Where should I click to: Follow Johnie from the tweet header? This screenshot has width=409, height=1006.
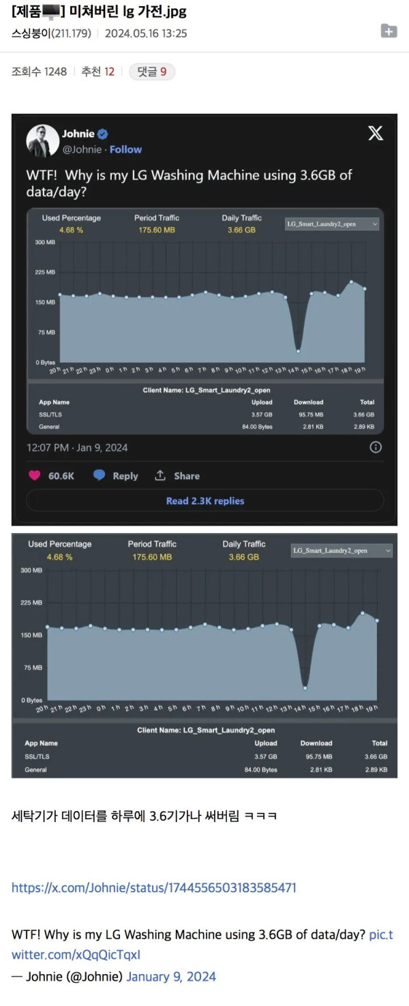tap(126, 149)
